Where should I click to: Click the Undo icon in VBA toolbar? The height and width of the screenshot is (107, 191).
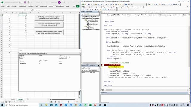[101, 4]
